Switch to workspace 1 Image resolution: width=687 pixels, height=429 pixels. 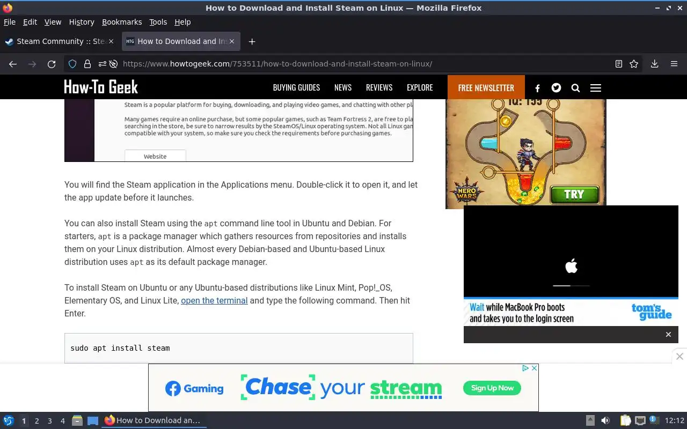point(24,421)
